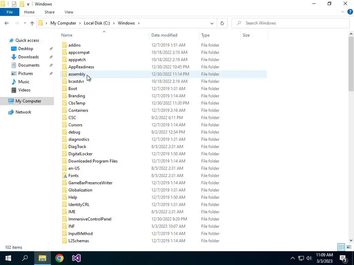The image size is (354, 265).
Task: Click network tray icon
Action: [x=301, y=258]
